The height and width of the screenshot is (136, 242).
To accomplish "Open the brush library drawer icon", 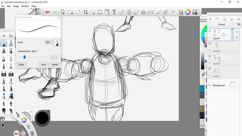I will [11, 36].
